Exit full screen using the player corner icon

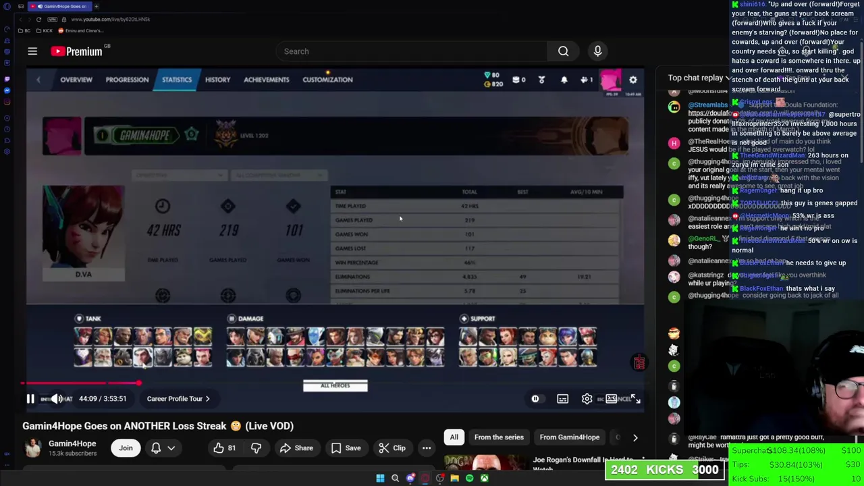[636, 399]
